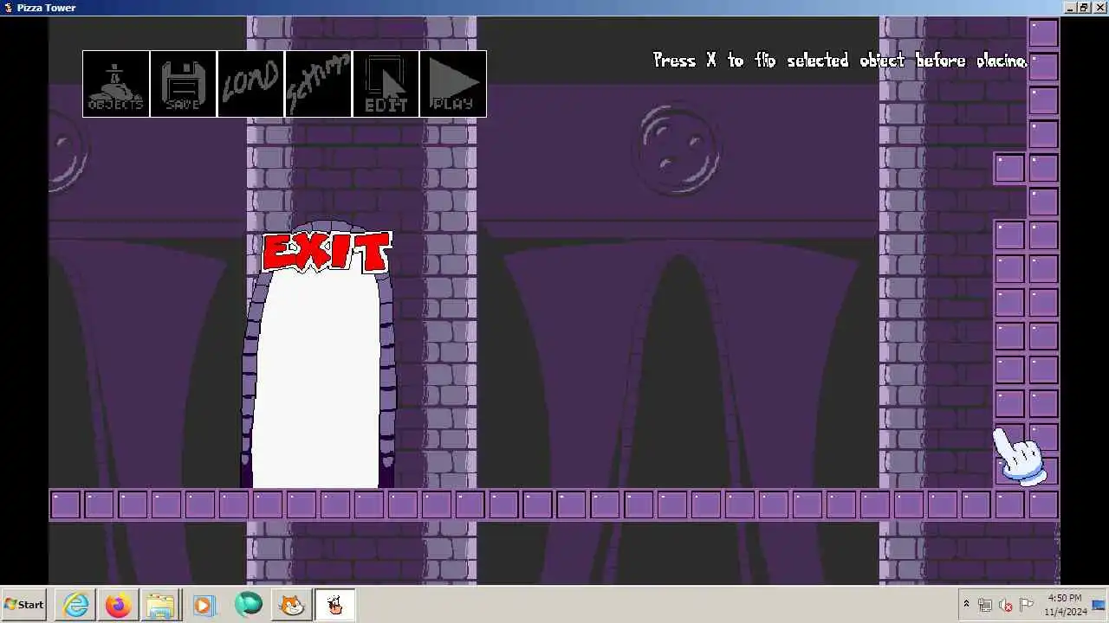Open Firefox from the taskbar
The height and width of the screenshot is (623, 1109).
pyautogui.click(x=119, y=605)
